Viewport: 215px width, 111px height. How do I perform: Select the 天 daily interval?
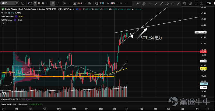click(x=35, y=3)
